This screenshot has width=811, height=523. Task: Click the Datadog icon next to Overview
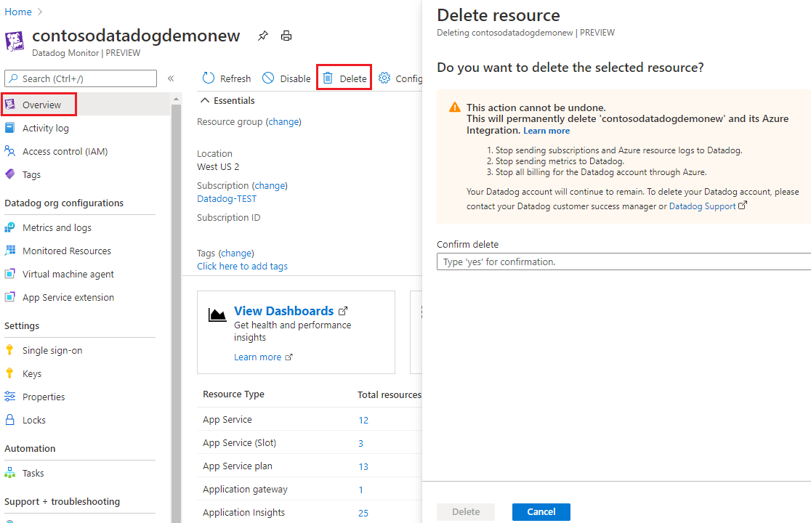(10, 105)
